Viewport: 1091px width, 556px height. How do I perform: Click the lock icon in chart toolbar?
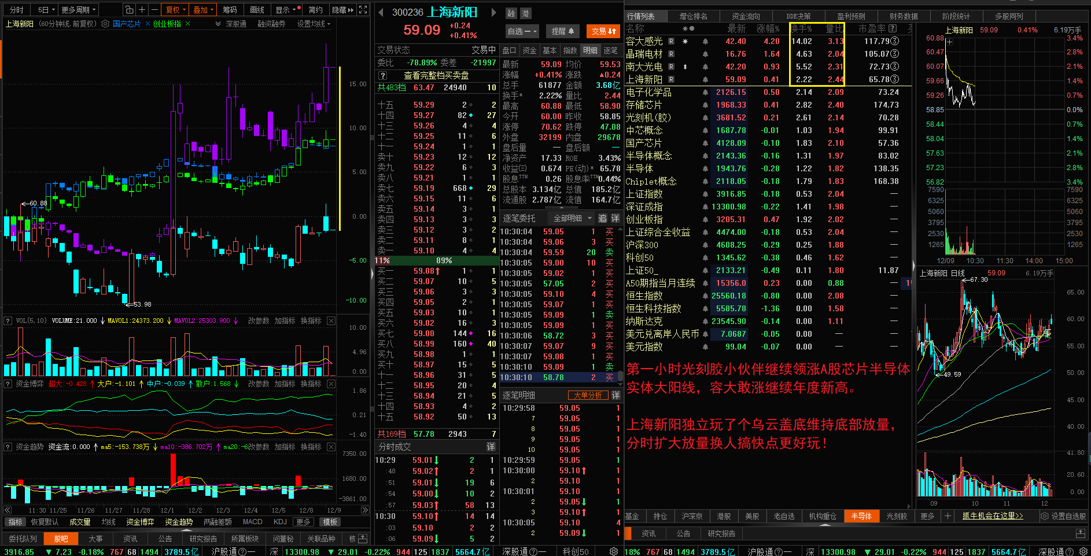(x=130, y=10)
